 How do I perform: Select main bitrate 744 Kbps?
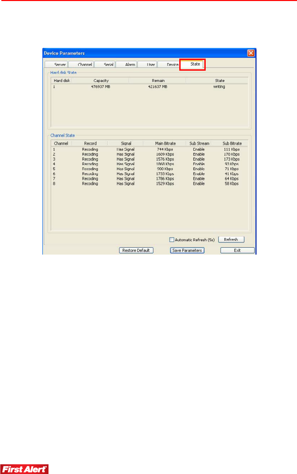[165, 149]
